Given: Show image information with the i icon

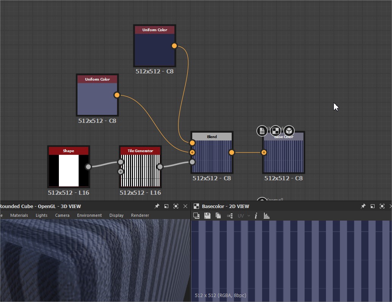Looking at the screenshot, I should coord(256,216).
